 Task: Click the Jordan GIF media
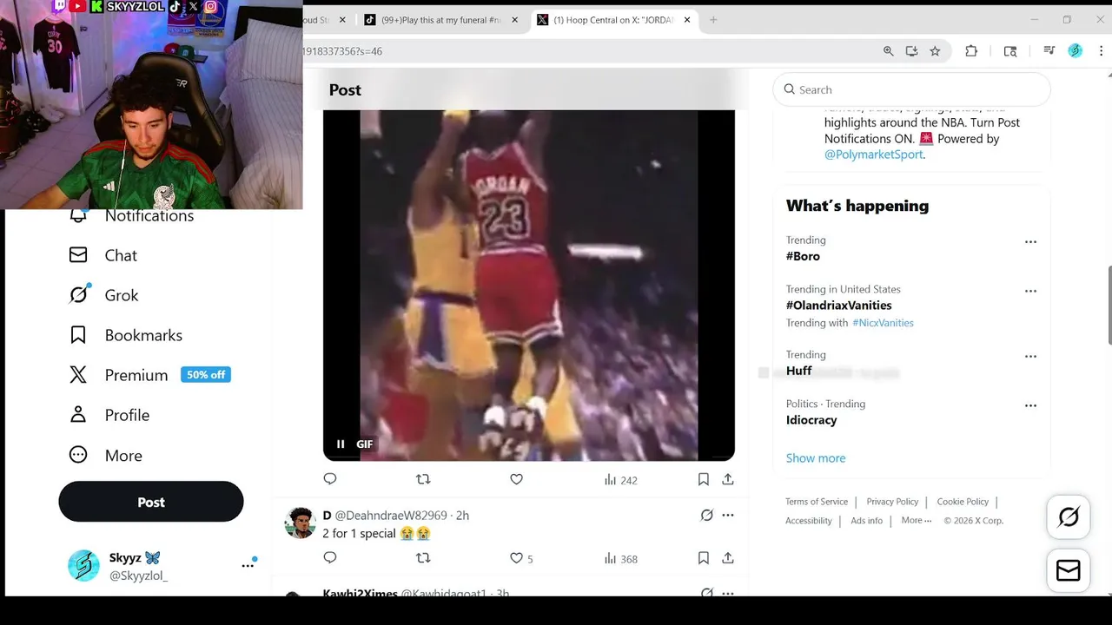click(529, 285)
